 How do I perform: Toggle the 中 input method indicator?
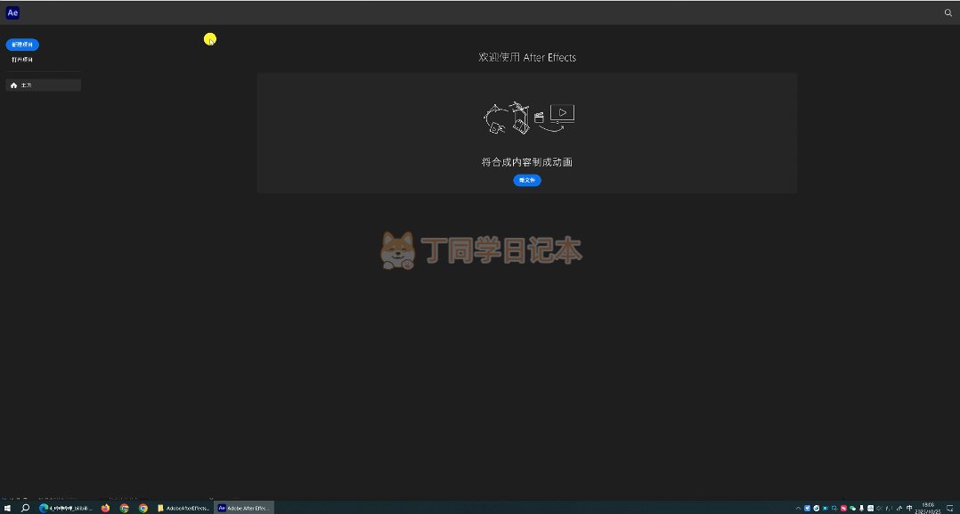(908, 509)
